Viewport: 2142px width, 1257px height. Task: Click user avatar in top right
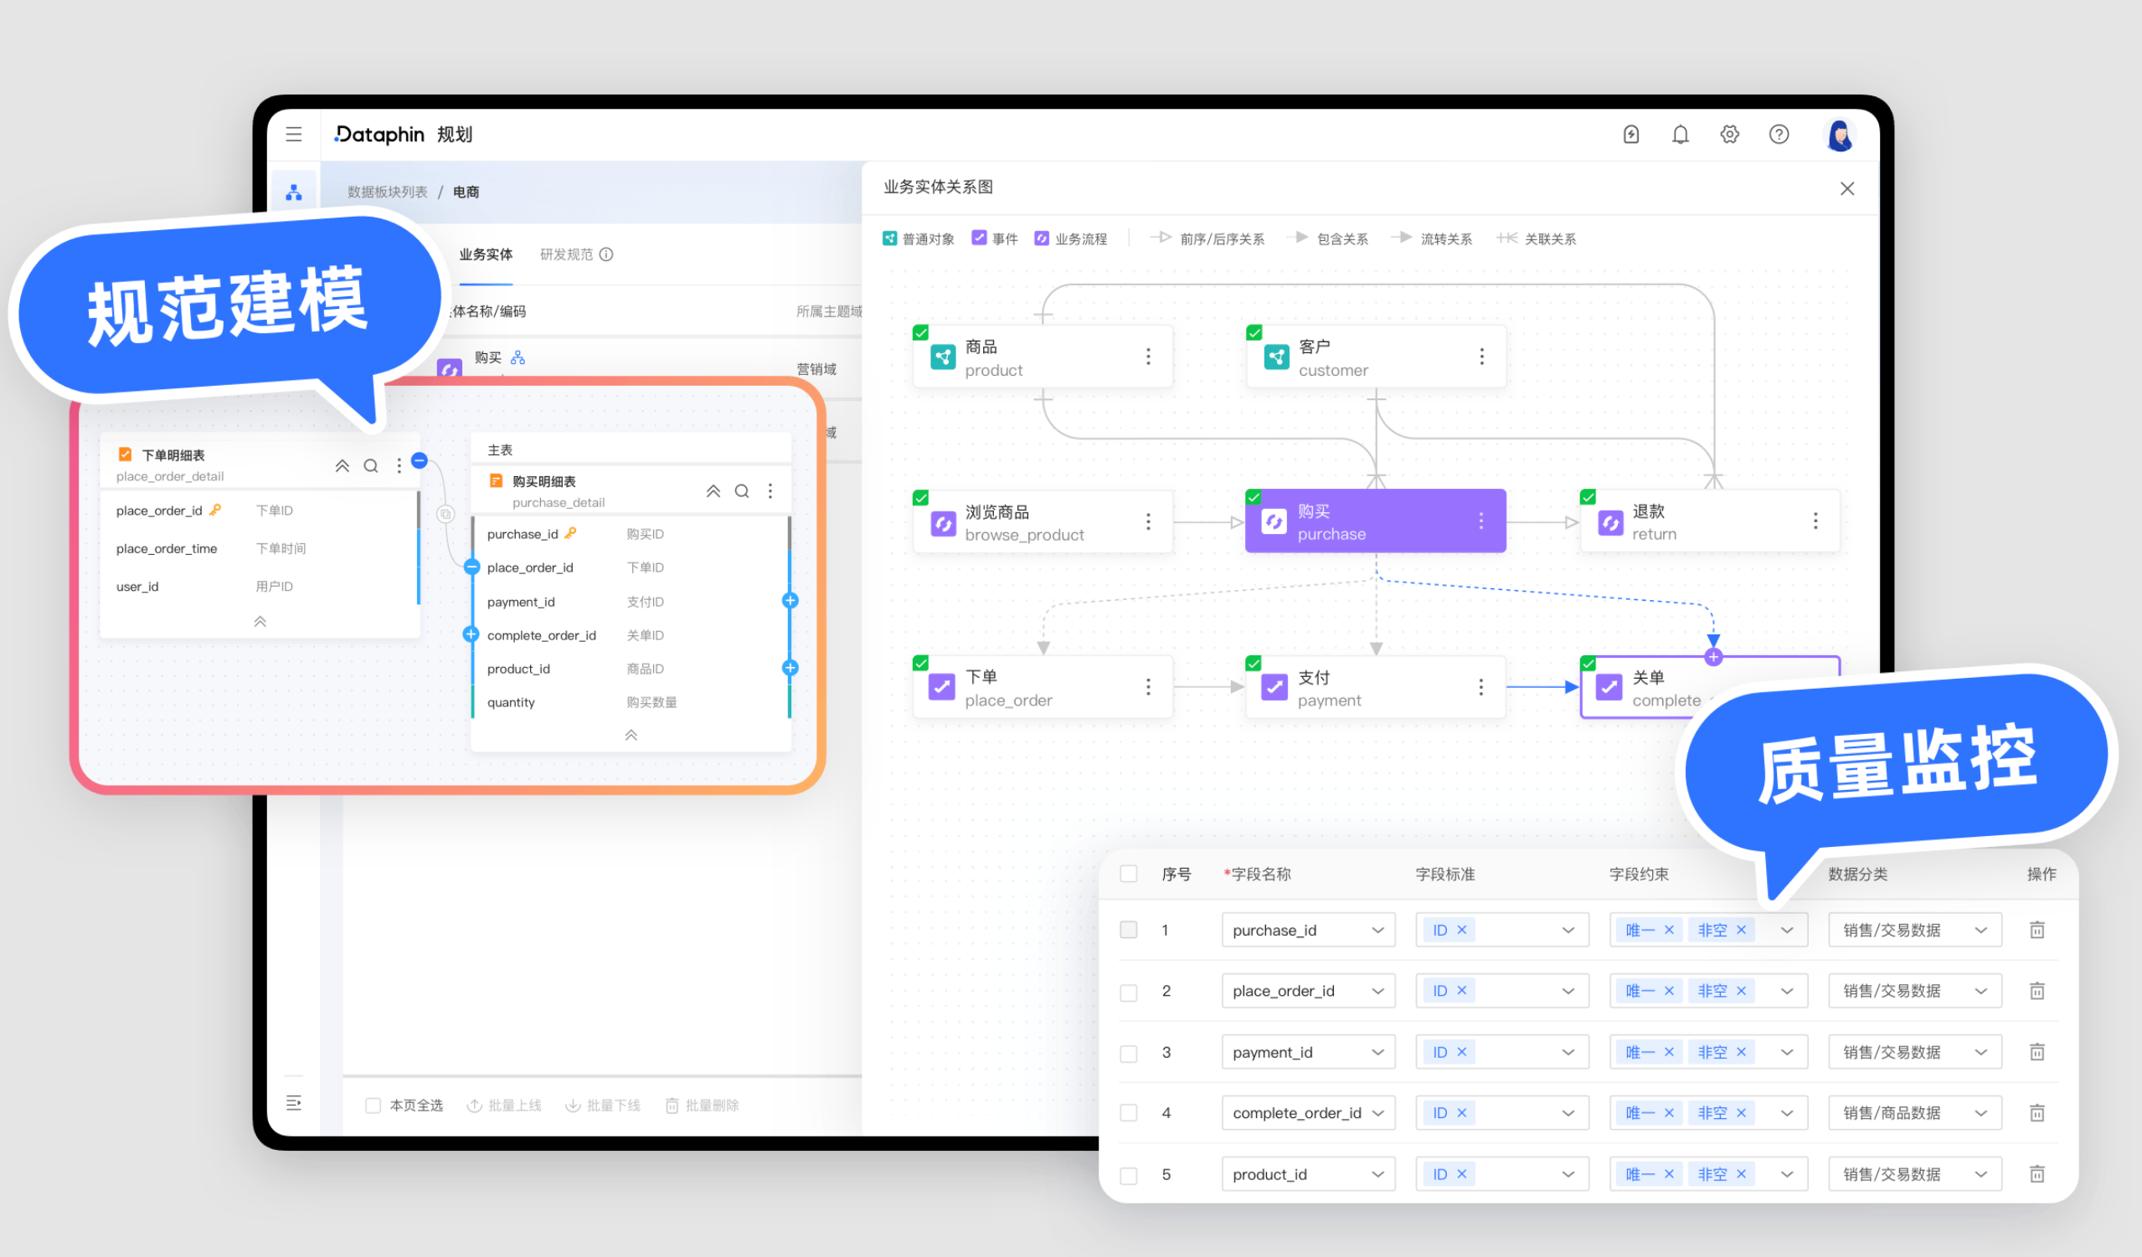coord(1840,136)
